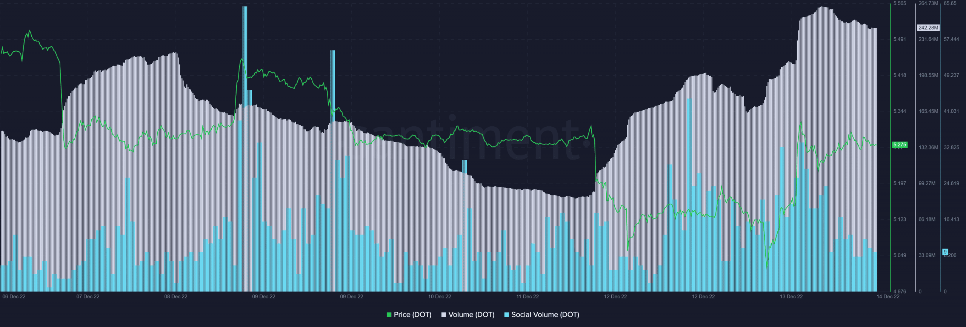Click the 07 Dec 22 date label
966x327 pixels.
pyautogui.click(x=88, y=297)
